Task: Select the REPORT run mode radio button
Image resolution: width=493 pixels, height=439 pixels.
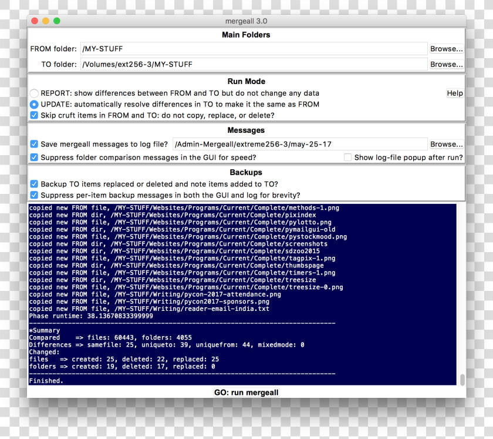Action: [34, 93]
